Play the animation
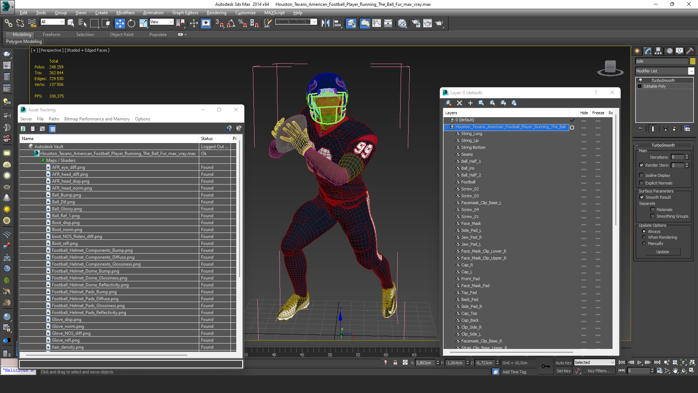This screenshot has height=393, width=698. (639, 362)
